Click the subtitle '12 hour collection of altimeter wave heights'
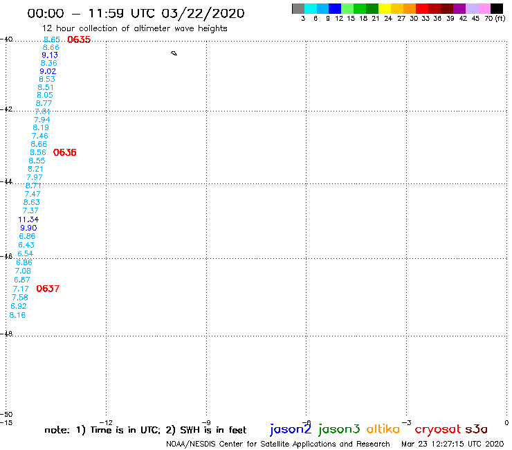The image size is (512, 450). [x=134, y=28]
